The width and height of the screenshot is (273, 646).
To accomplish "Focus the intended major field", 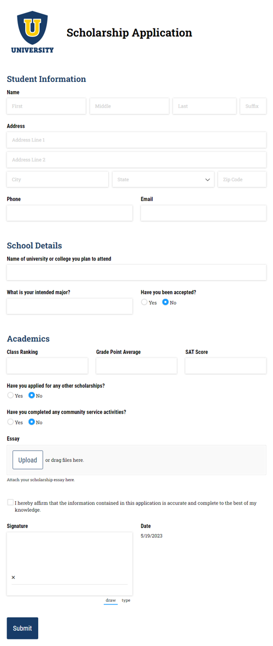I will click(69, 306).
